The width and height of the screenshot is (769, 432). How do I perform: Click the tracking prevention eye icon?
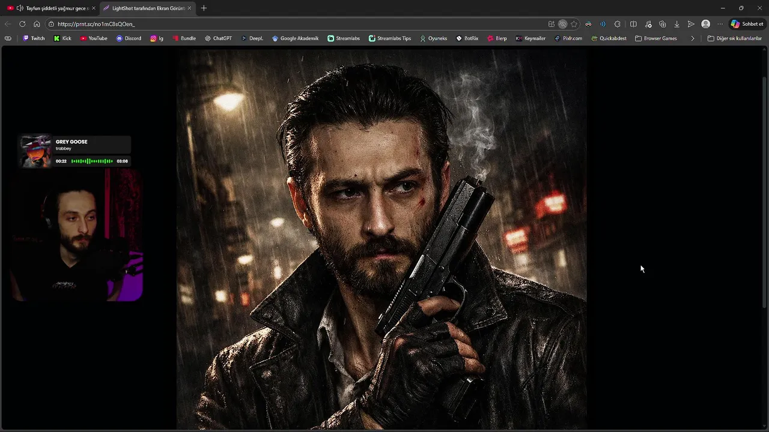point(562,24)
